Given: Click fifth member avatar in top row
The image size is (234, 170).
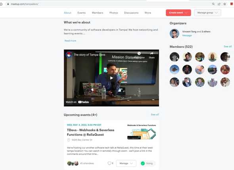Looking at the screenshot, I should 225,57.
